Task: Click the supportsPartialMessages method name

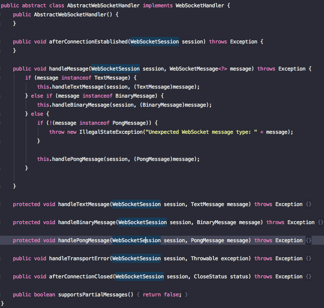Action: pyautogui.click(x=93, y=295)
